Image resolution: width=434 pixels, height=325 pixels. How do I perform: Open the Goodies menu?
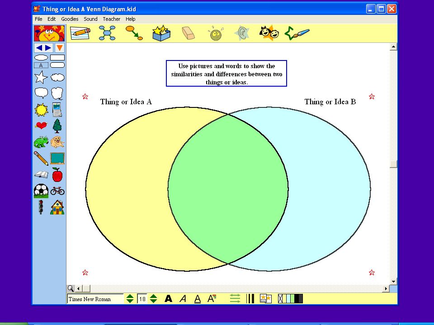[x=70, y=19]
